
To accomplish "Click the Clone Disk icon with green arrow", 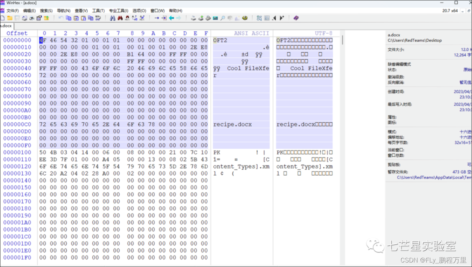I will [x=201, y=18].
